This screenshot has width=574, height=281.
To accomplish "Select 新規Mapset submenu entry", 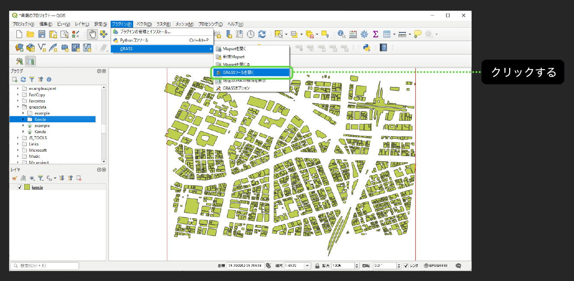I will click(x=252, y=57).
